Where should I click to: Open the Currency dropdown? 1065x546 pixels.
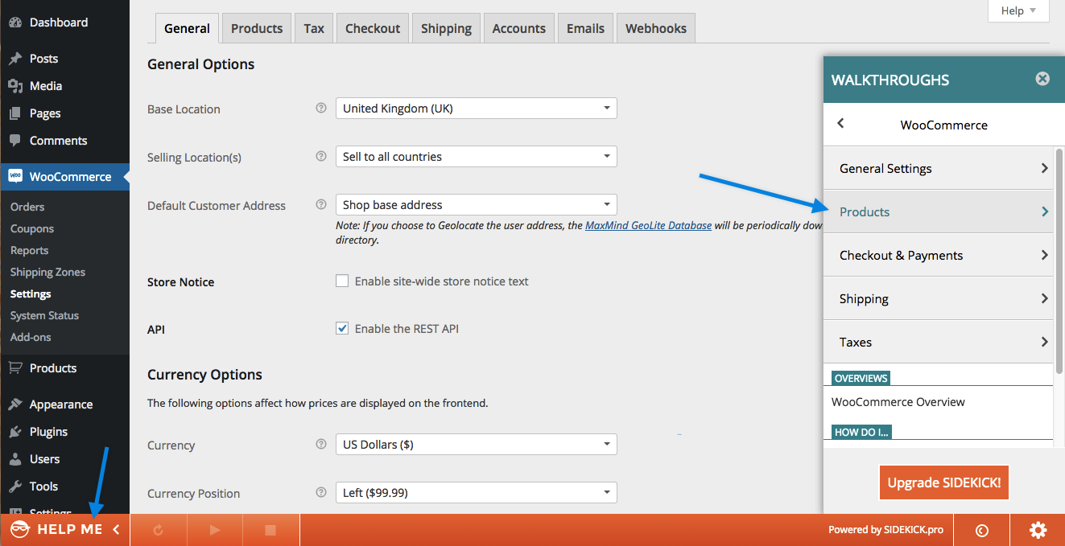[477, 444]
